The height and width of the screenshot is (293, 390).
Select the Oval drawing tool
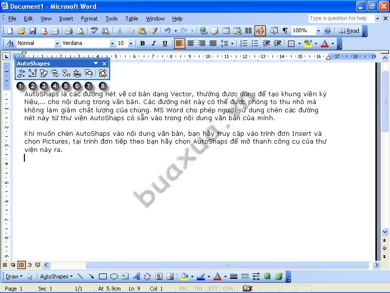pos(114,276)
